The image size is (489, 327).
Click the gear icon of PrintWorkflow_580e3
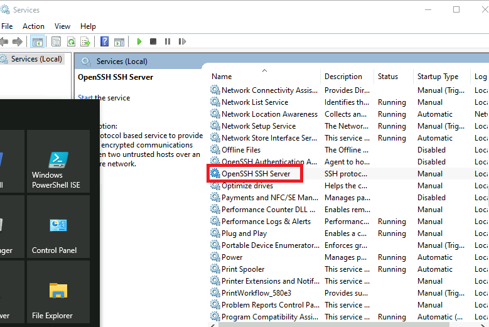215,292
